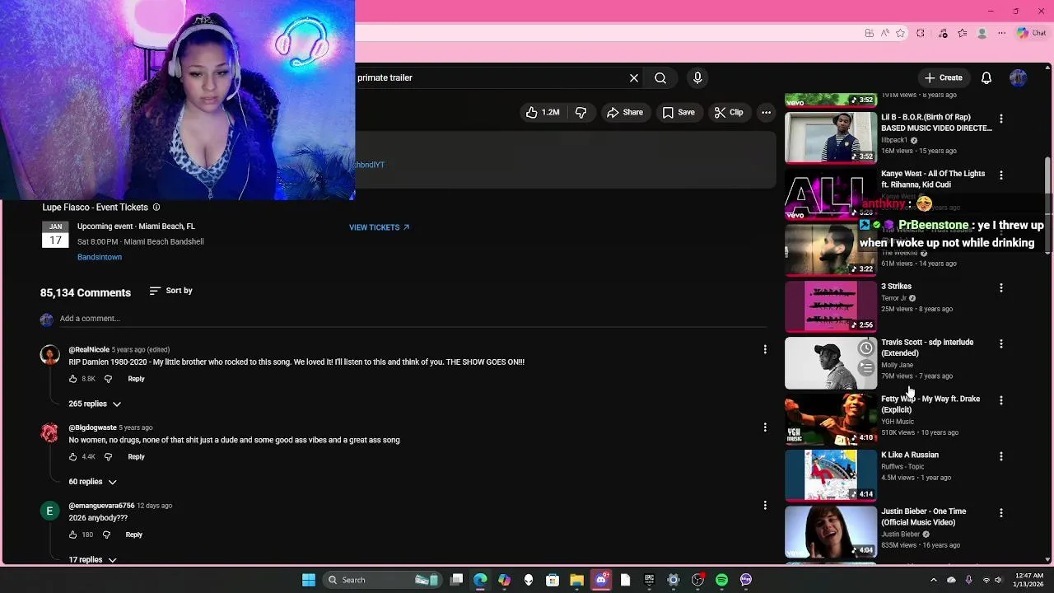Open K Like A Russian options menu
Screen dimensions: 1054x593
coord(1001,456)
